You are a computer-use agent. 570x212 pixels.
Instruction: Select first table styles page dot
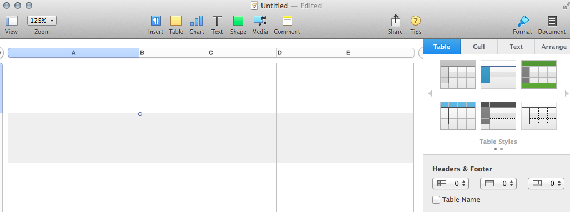pyautogui.click(x=495, y=149)
